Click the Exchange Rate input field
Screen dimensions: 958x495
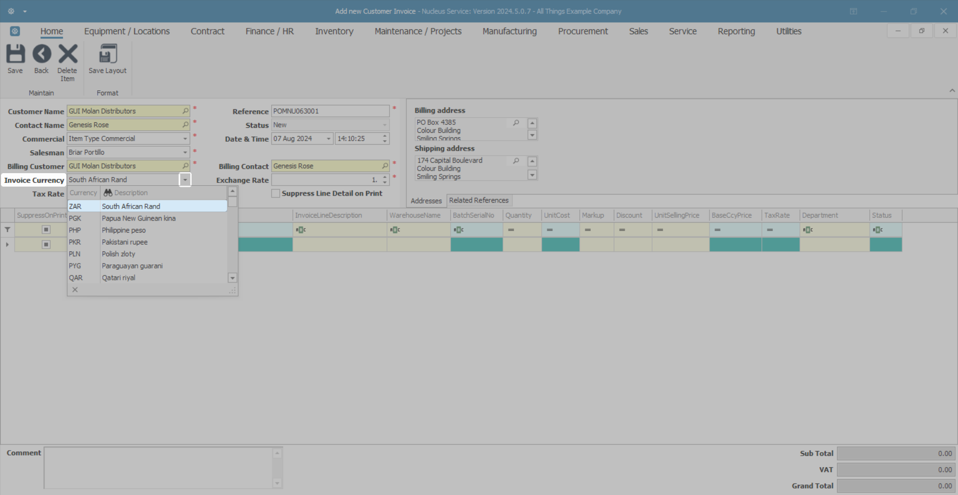pos(325,180)
